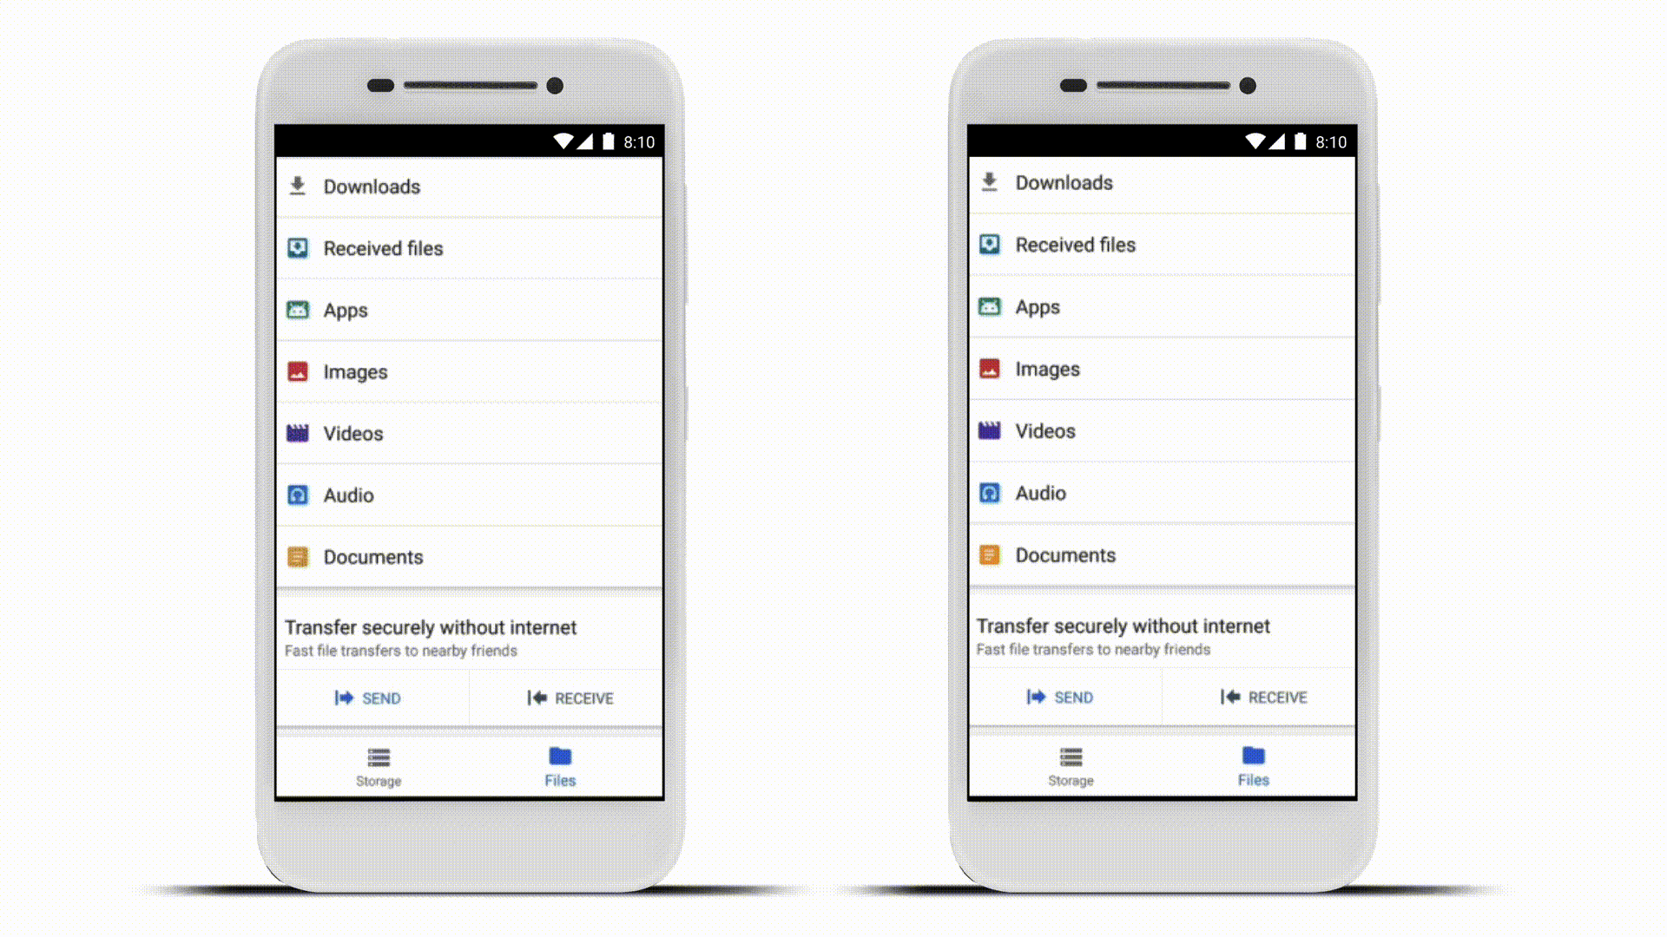Viewport: 1667px width, 937px height.
Task: Expand Downloads list items
Action: pyautogui.click(x=468, y=187)
